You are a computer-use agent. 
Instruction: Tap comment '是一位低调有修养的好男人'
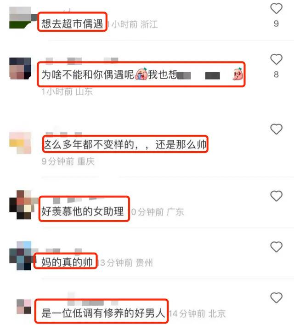click(103, 313)
